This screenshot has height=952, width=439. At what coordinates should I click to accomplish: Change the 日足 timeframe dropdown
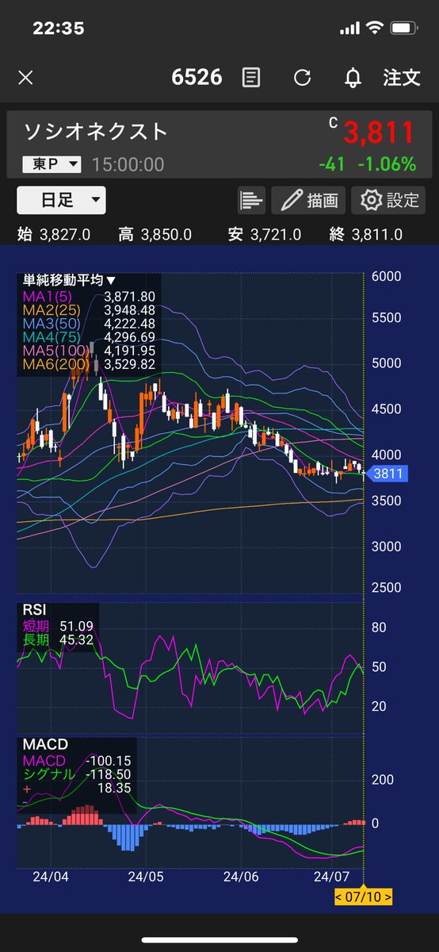pyautogui.click(x=61, y=200)
